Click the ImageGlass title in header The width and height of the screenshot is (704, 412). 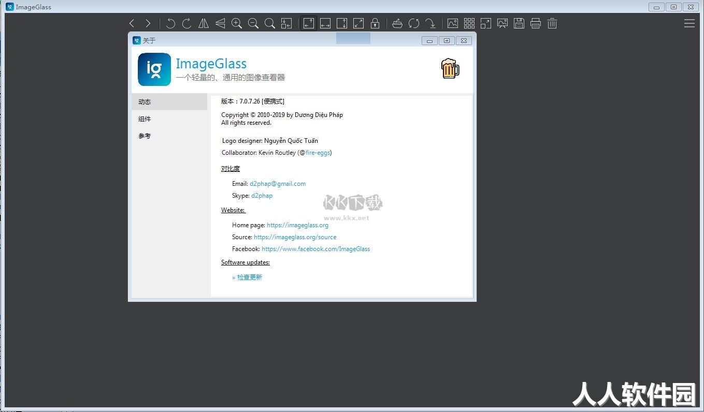[211, 64]
